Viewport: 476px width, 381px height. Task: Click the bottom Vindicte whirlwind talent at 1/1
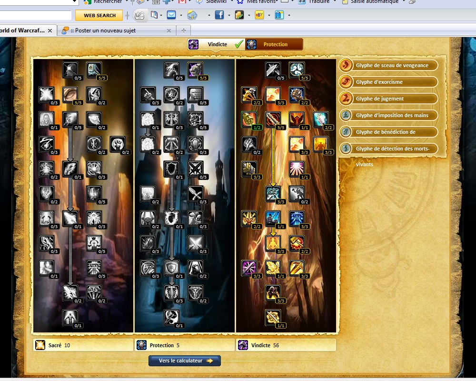[x=273, y=318]
